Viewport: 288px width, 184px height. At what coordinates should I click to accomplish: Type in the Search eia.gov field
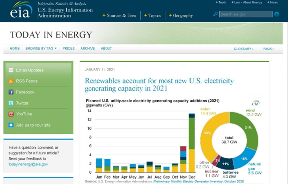pos(246,14)
